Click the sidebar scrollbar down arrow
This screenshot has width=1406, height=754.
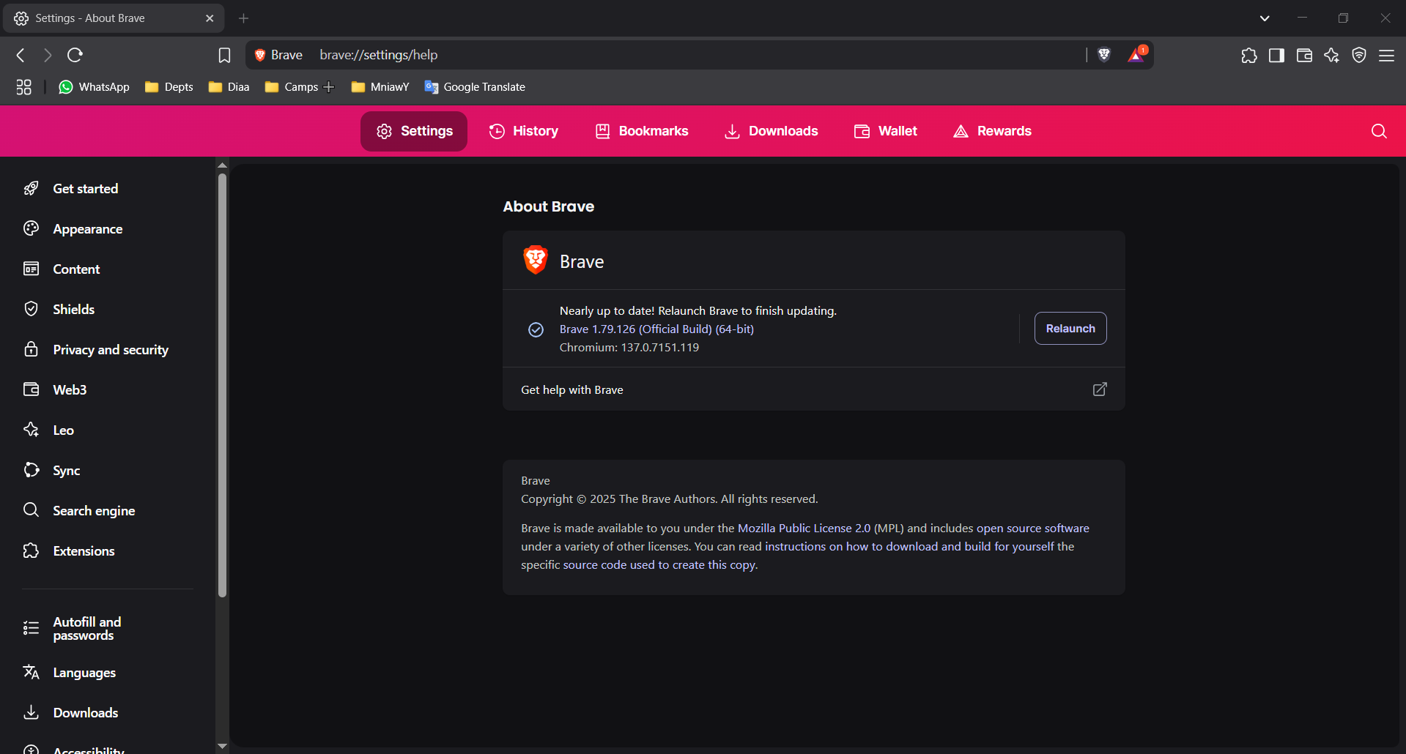pos(222,746)
